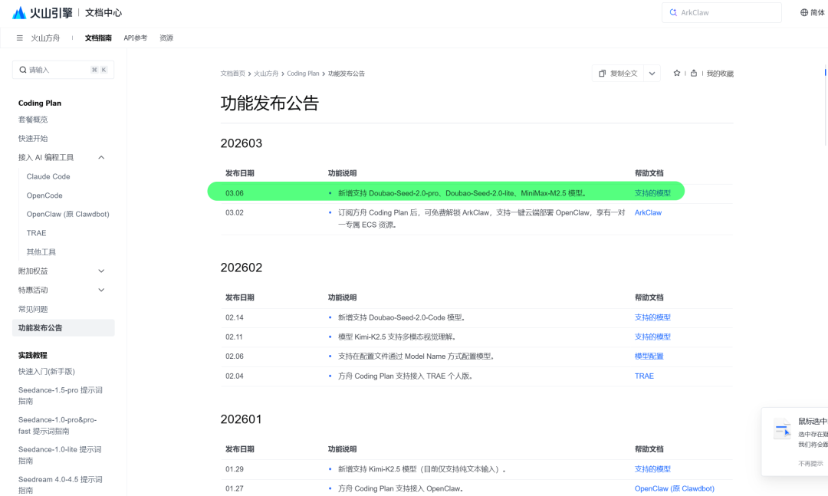The height and width of the screenshot is (496, 828).
Task: Click the magnifier icon in sidebar search
Action: pyautogui.click(x=23, y=70)
